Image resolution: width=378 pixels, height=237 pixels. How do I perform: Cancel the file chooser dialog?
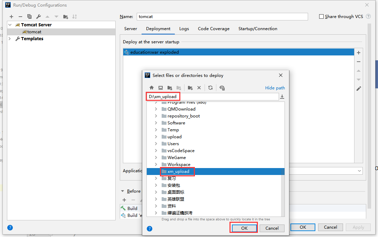(x=272, y=228)
